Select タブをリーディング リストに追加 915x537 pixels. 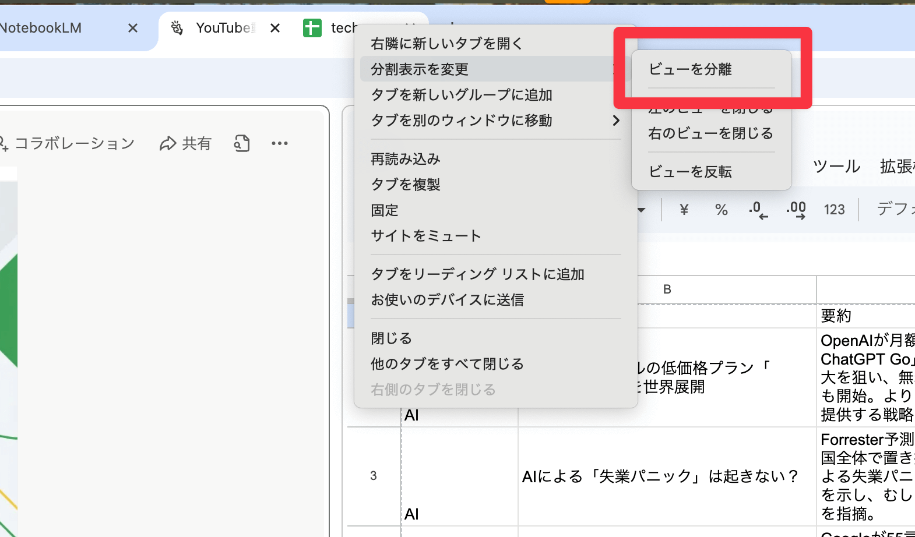(x=495, y=274)
